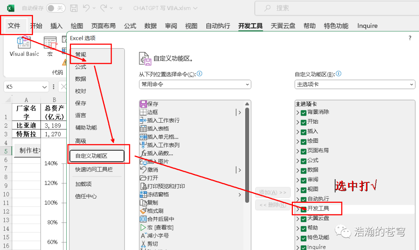The image size is (419, 250).
Task: Open the Visual Basic editor icon
Action: pyautogui.click(x=24, y=43)
